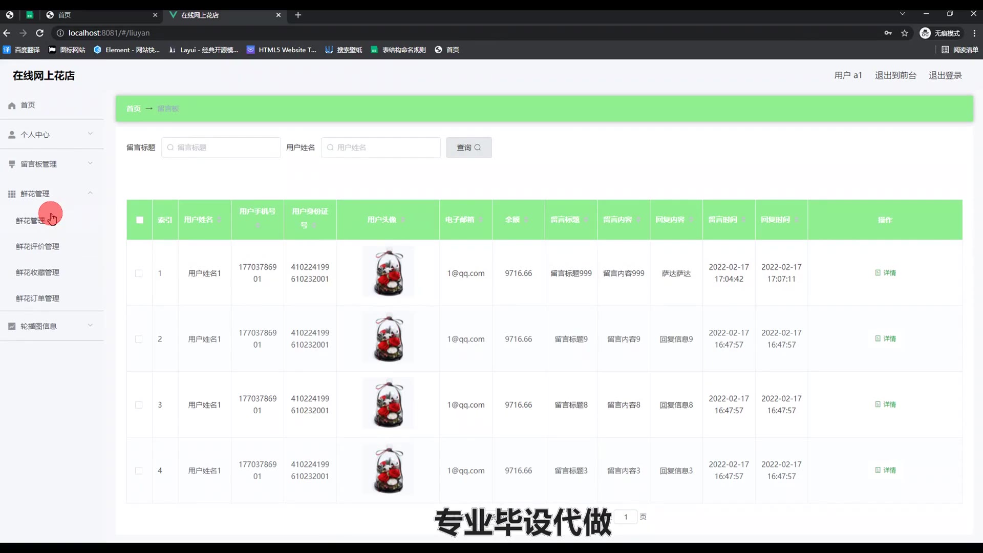Screen dimensions: 983x553
Task: Check the checkbox for row 2
Action: [x=139, y=339]
